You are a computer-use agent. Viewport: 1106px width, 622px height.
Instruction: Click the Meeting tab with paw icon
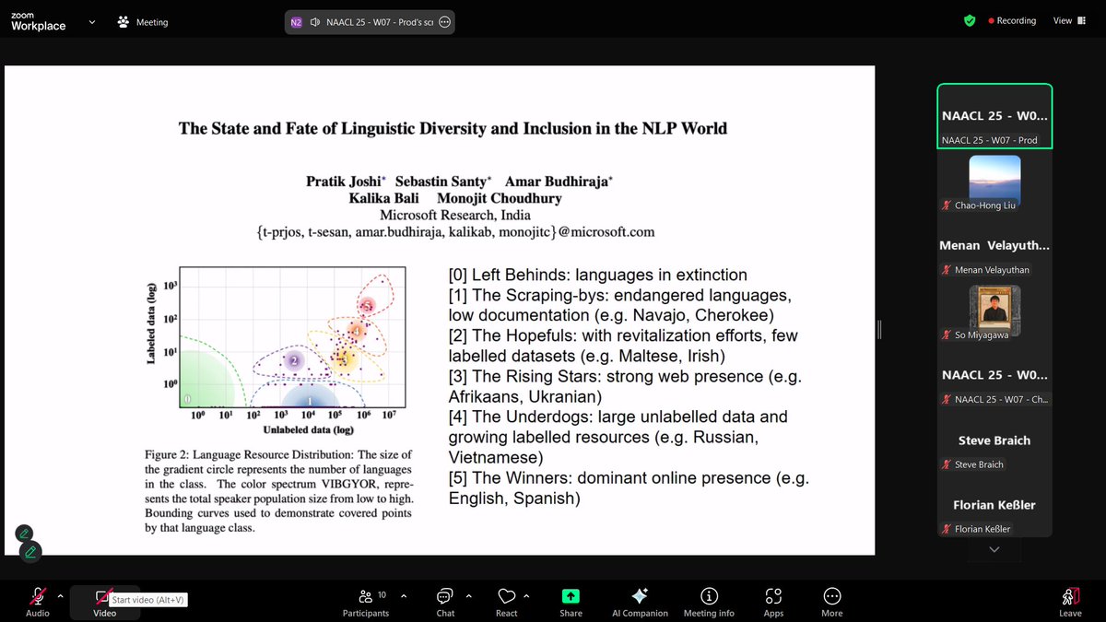[143, 21]
